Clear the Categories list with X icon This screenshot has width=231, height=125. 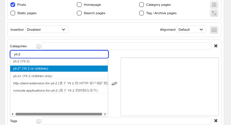(216, 46)
